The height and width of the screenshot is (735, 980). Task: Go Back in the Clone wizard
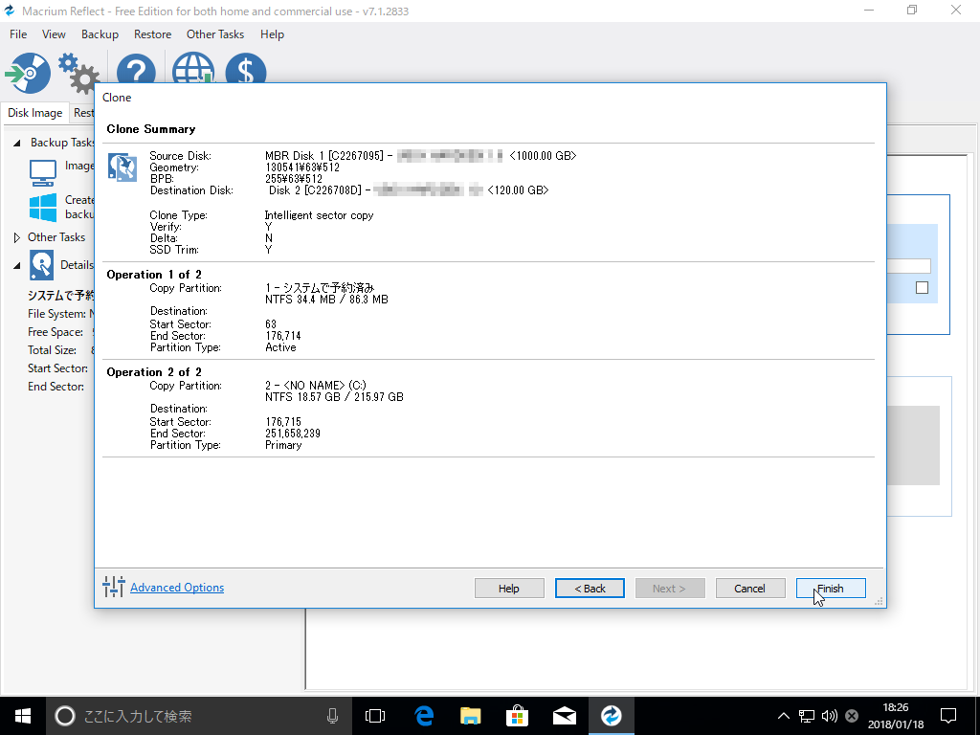[590, 589]
